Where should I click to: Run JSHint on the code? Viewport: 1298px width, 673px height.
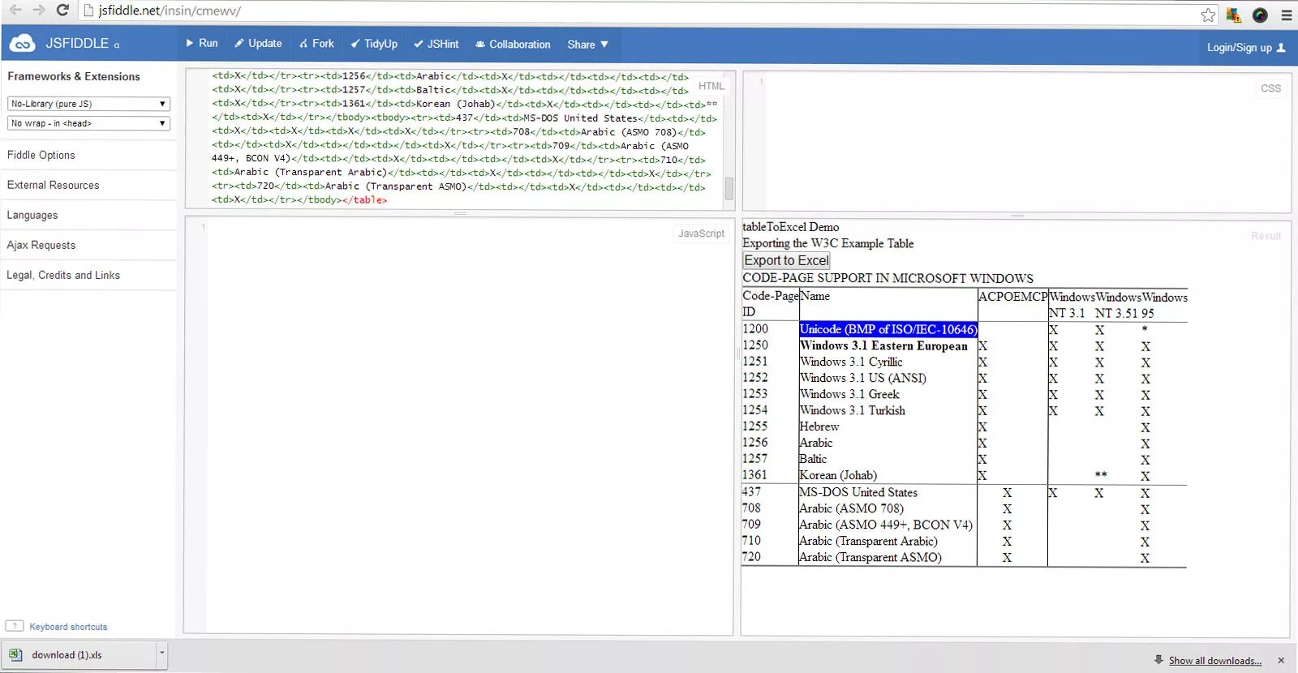[x=436, y=44]
